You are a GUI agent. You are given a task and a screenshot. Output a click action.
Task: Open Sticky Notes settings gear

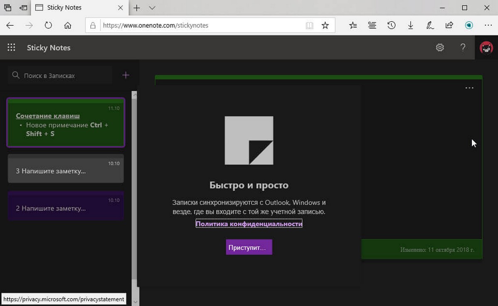click(x=440, y=47)
